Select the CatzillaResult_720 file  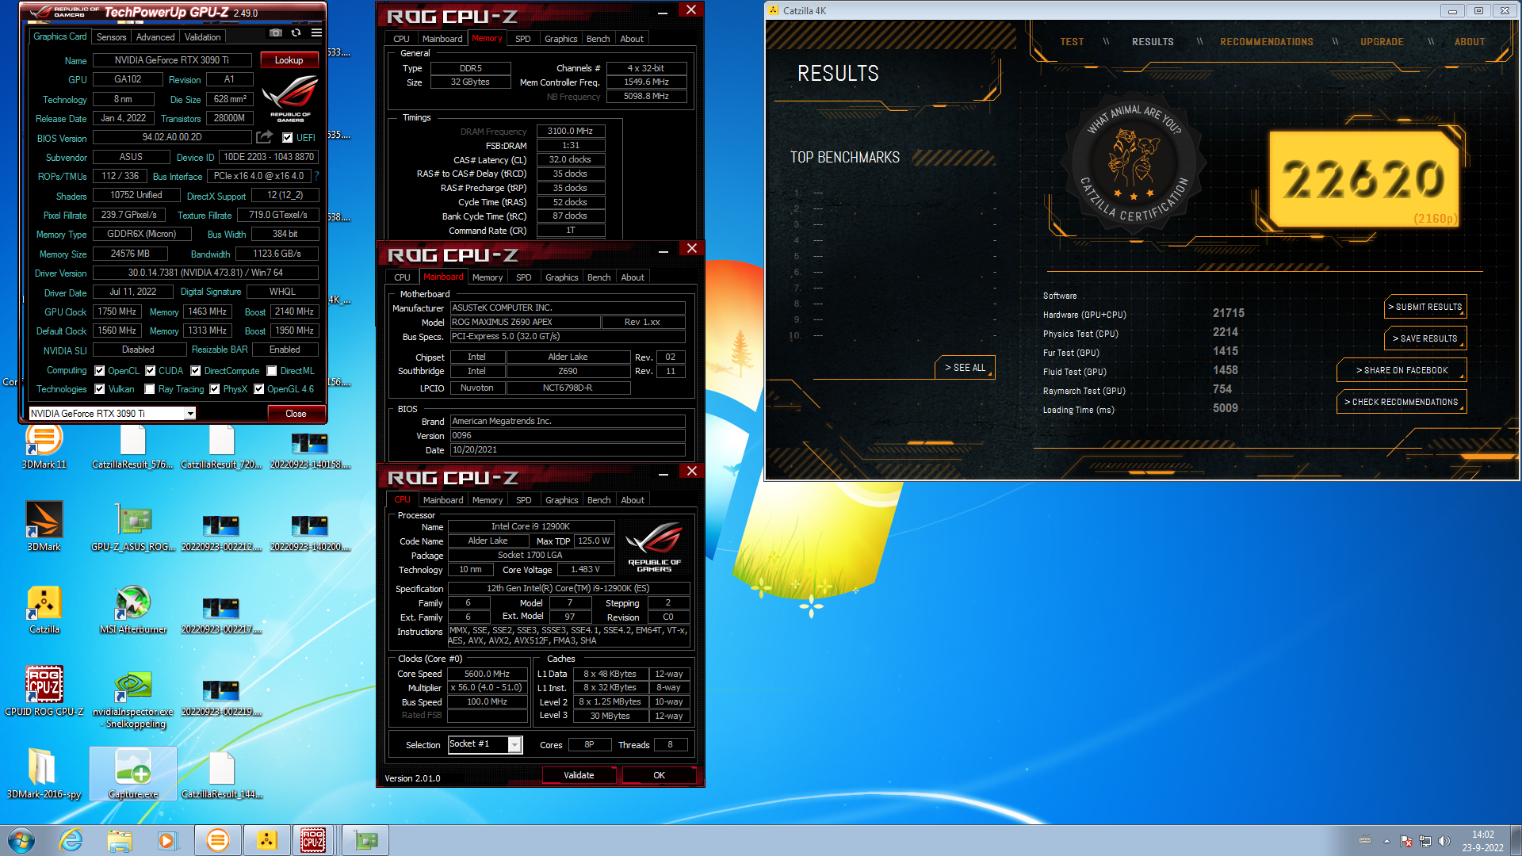(222, 446)
